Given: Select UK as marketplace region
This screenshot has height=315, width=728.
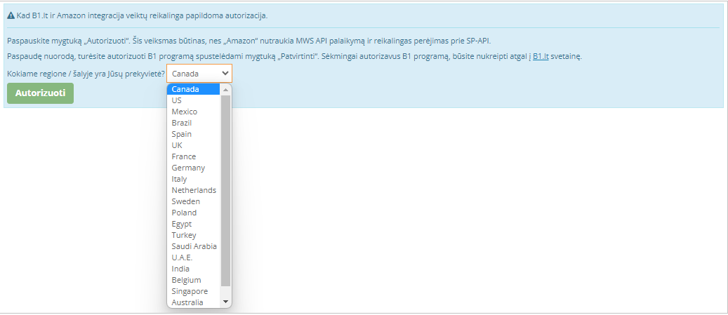Looking at the screenshot, I should click(x=177, y=145).
